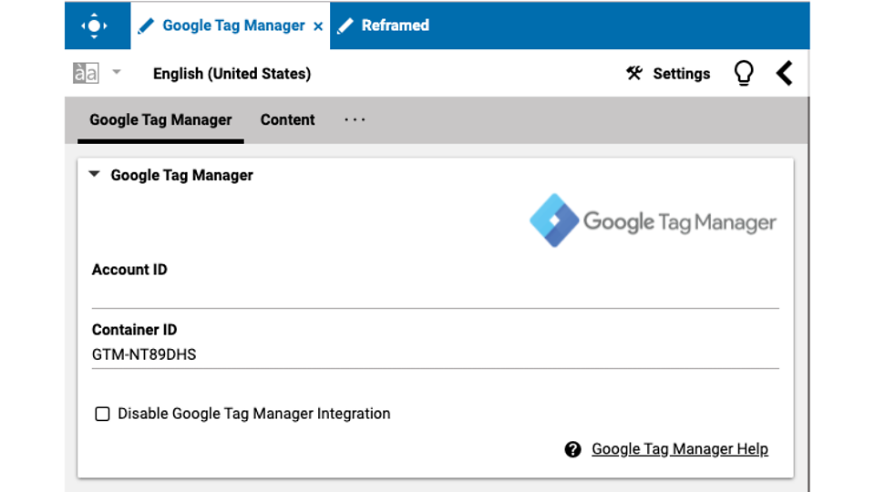This screenshot has height=492, width=875.
Task: Click the help question mark icon
Action: (572, 449)
